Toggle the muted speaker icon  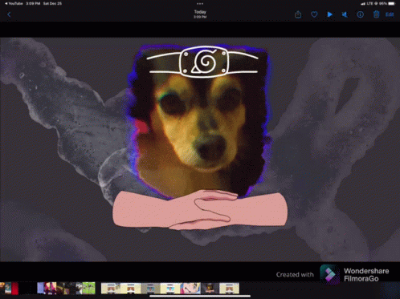click(345, 14)
